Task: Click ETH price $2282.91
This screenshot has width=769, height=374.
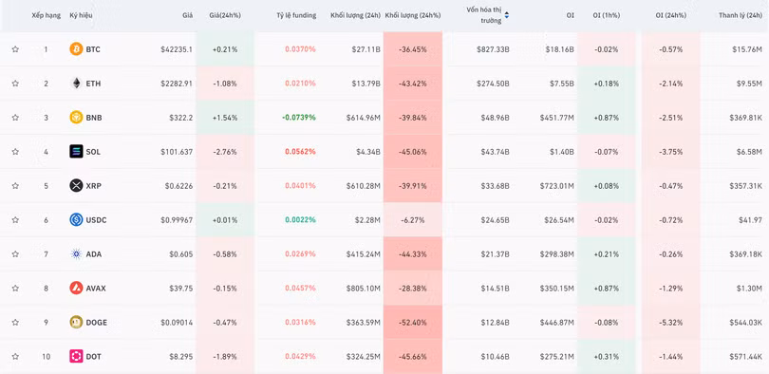Action: pyautogui.click(x=177, y=84)
